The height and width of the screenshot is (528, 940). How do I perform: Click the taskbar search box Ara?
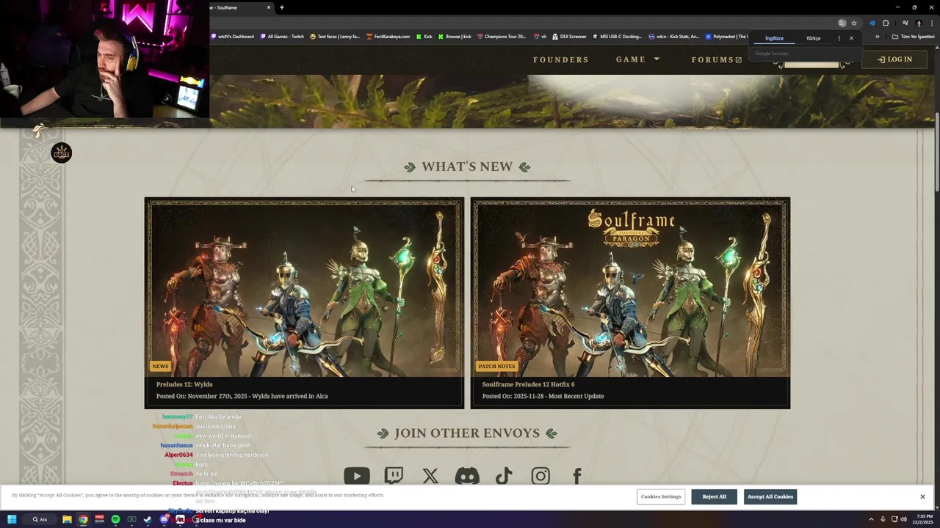coord(40,519)
